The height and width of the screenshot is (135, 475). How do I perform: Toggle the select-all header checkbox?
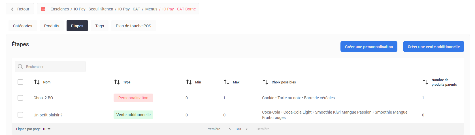(20, 82)
